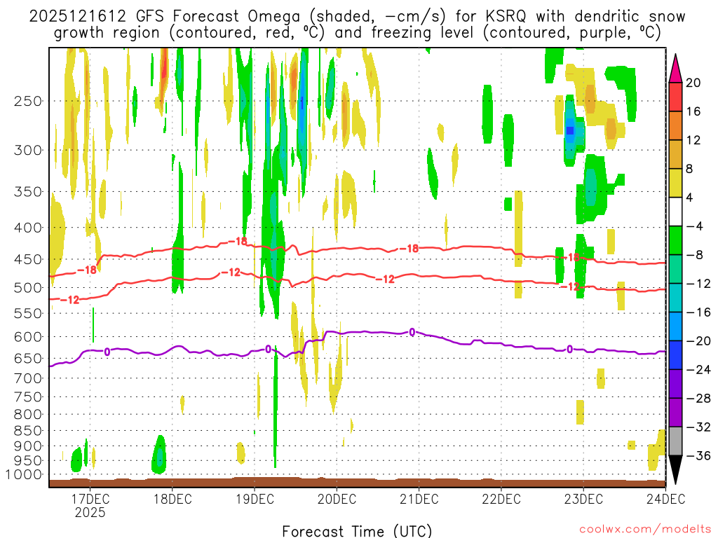
Task: Click the 850 pressure level label
Action: [x=28, y=431]
